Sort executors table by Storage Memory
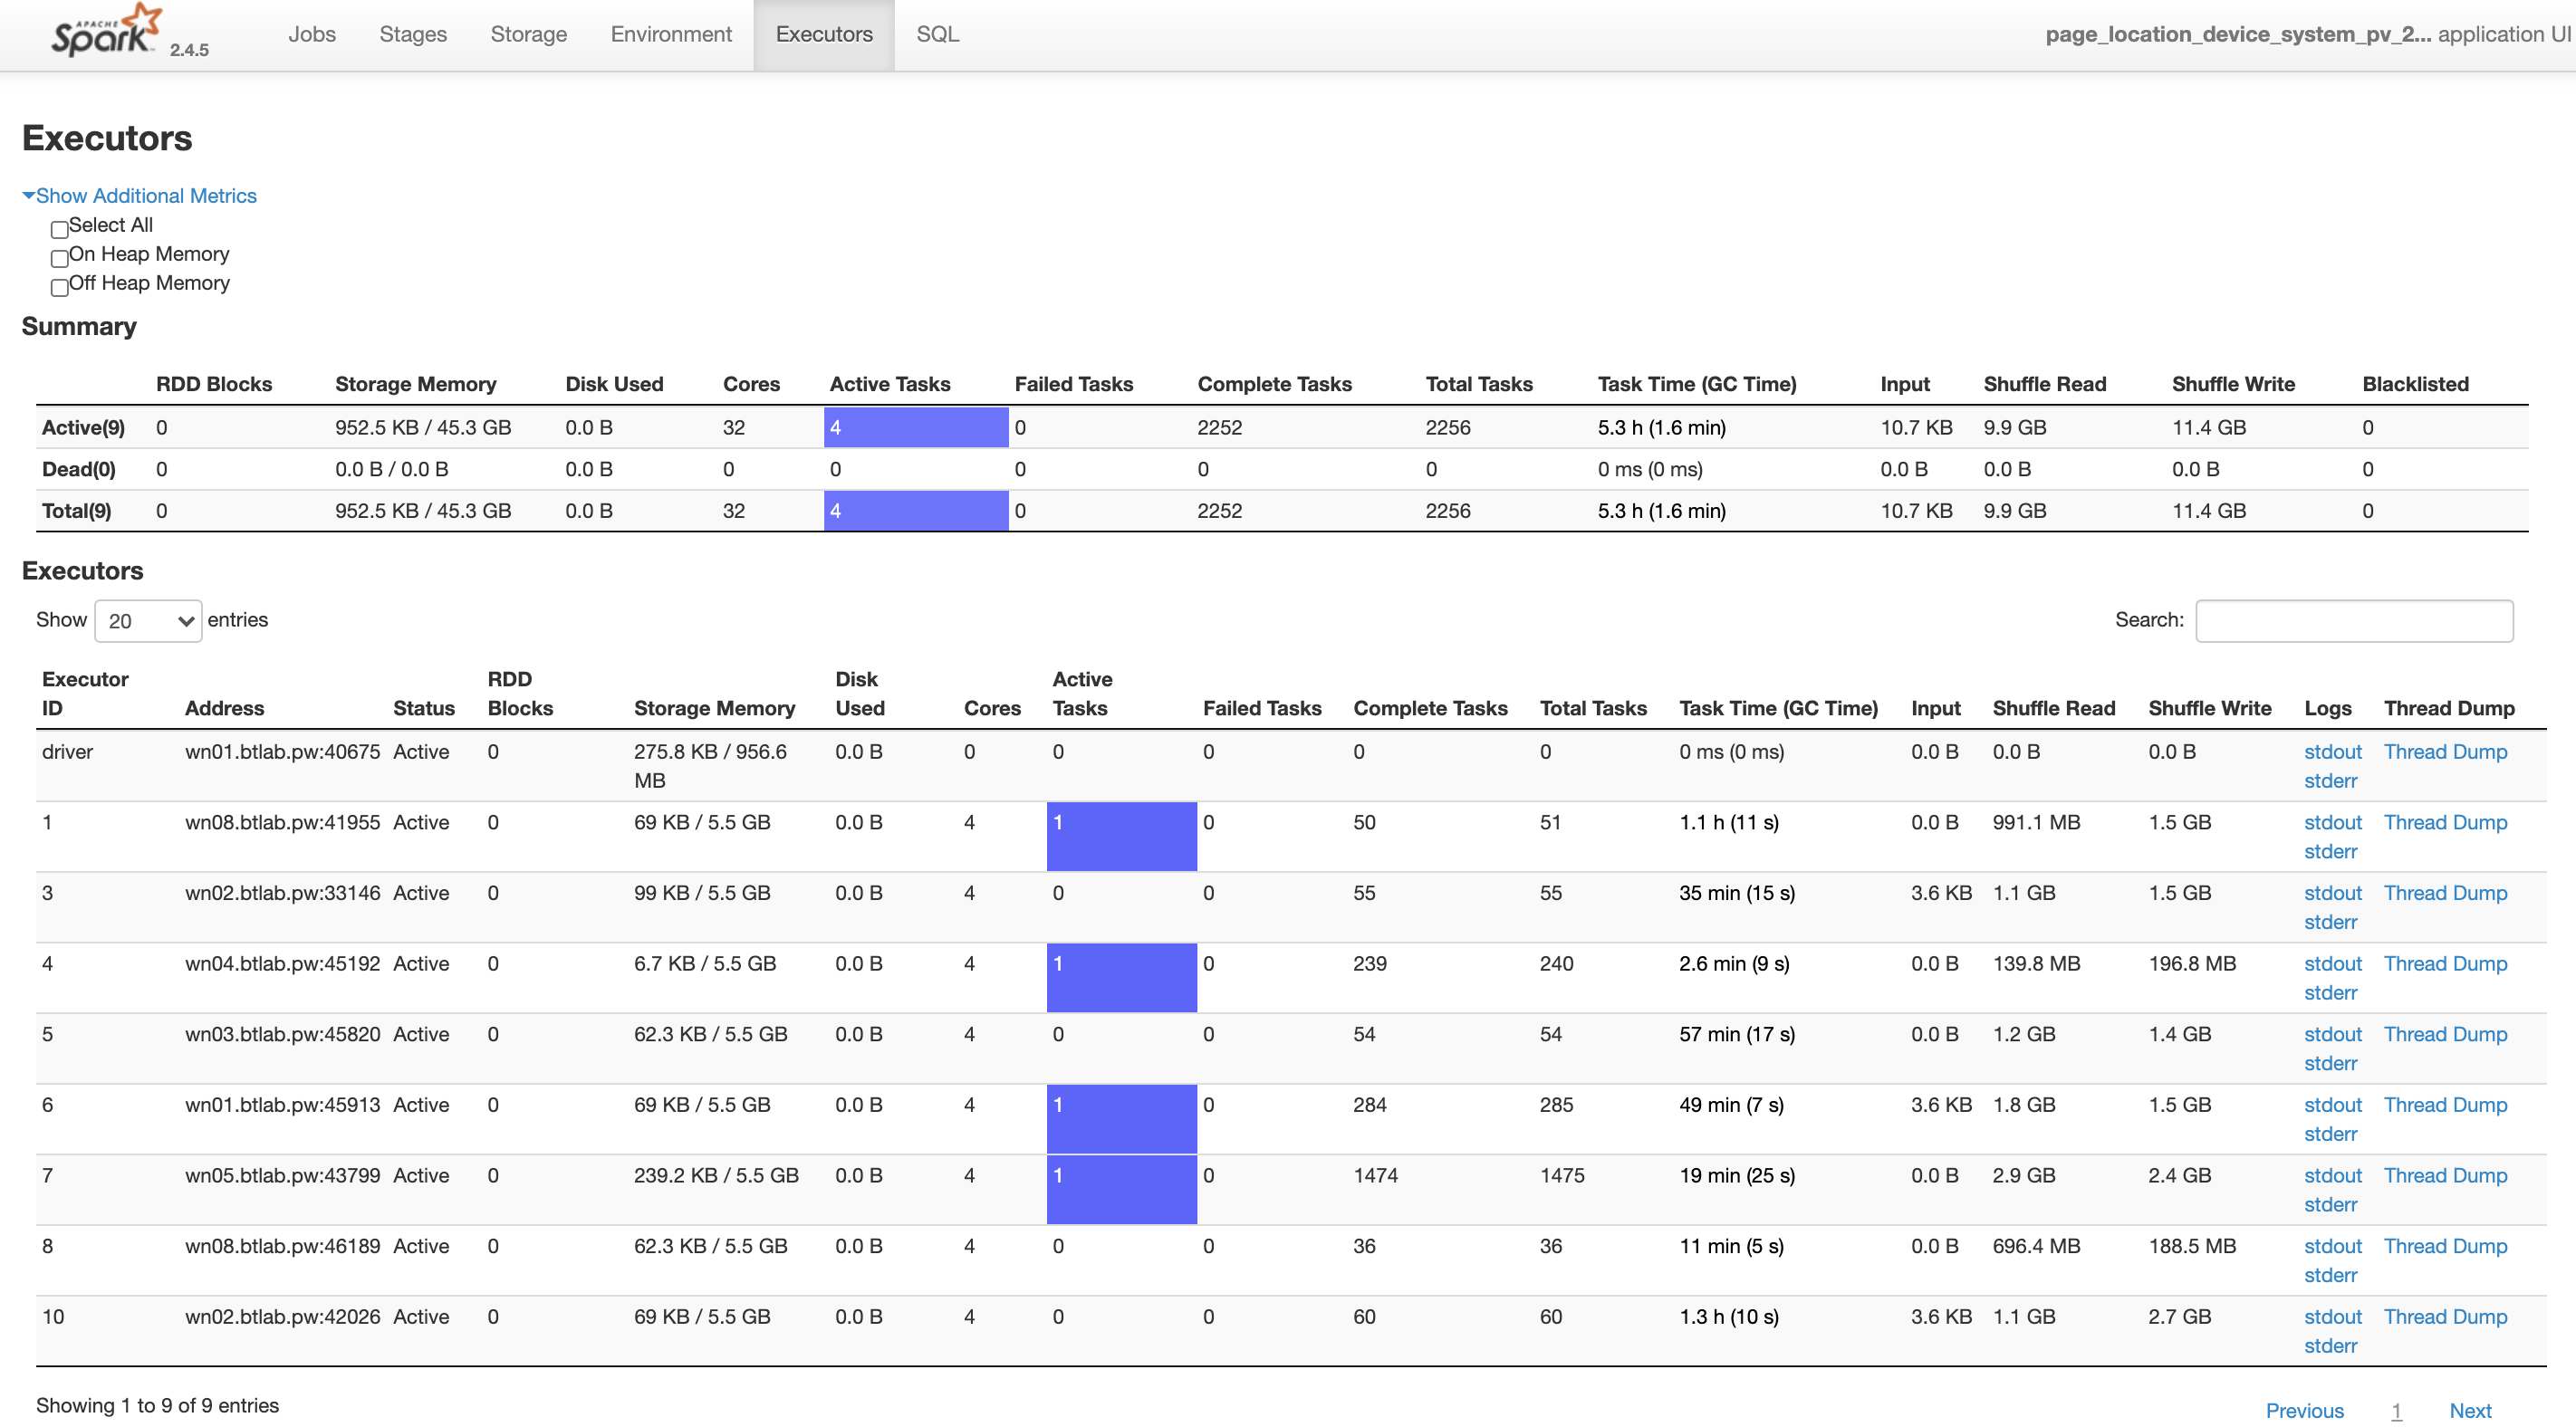The width and height of the screenshot is (2576, 1427). [x=715, y=709]
